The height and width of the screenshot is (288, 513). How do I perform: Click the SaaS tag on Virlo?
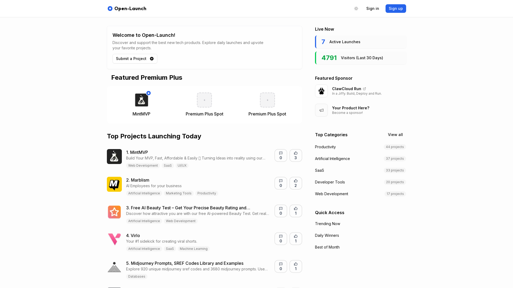tap(170, 249)
